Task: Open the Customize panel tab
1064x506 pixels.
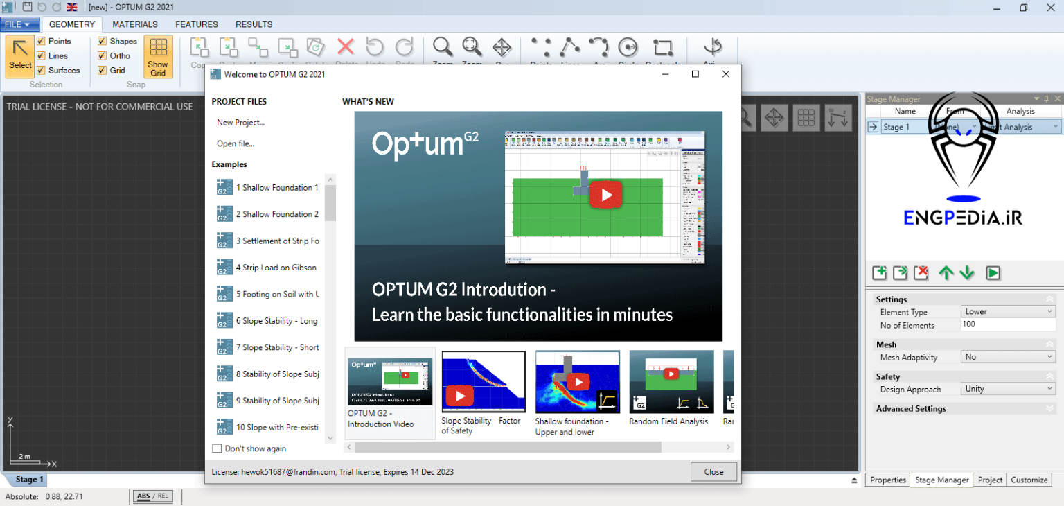Action: click(1029, 480)
